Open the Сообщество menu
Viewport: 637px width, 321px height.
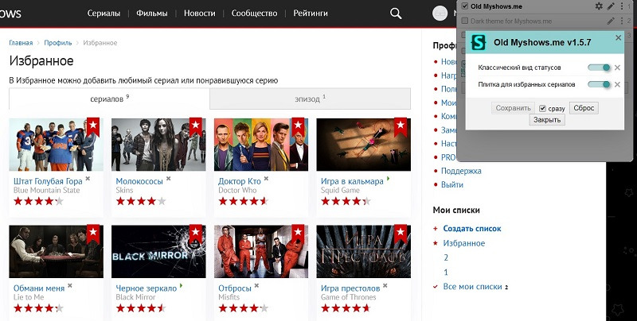(254, 14)
